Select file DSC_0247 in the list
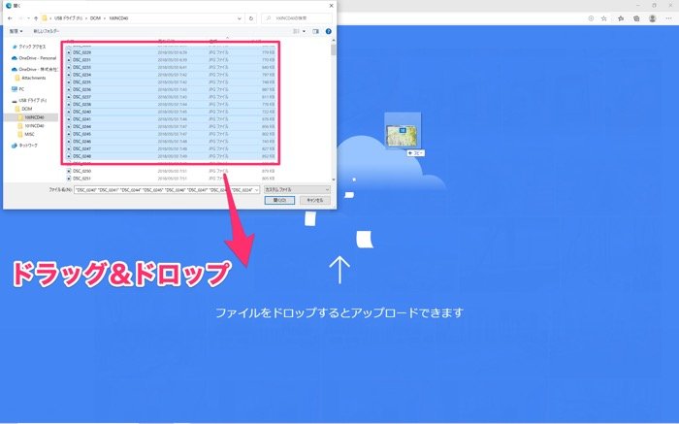 171,148
